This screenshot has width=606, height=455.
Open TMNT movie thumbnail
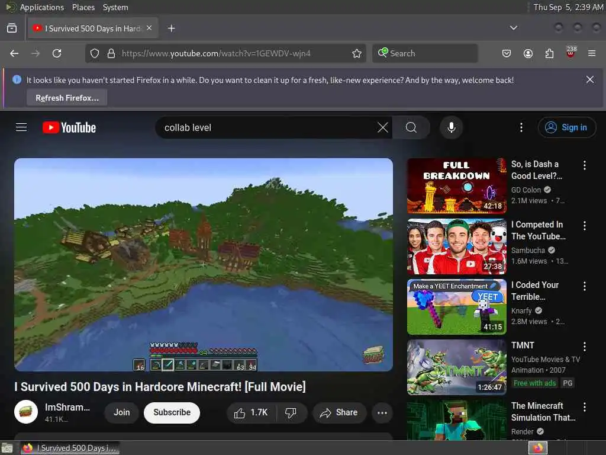[456, 367]
